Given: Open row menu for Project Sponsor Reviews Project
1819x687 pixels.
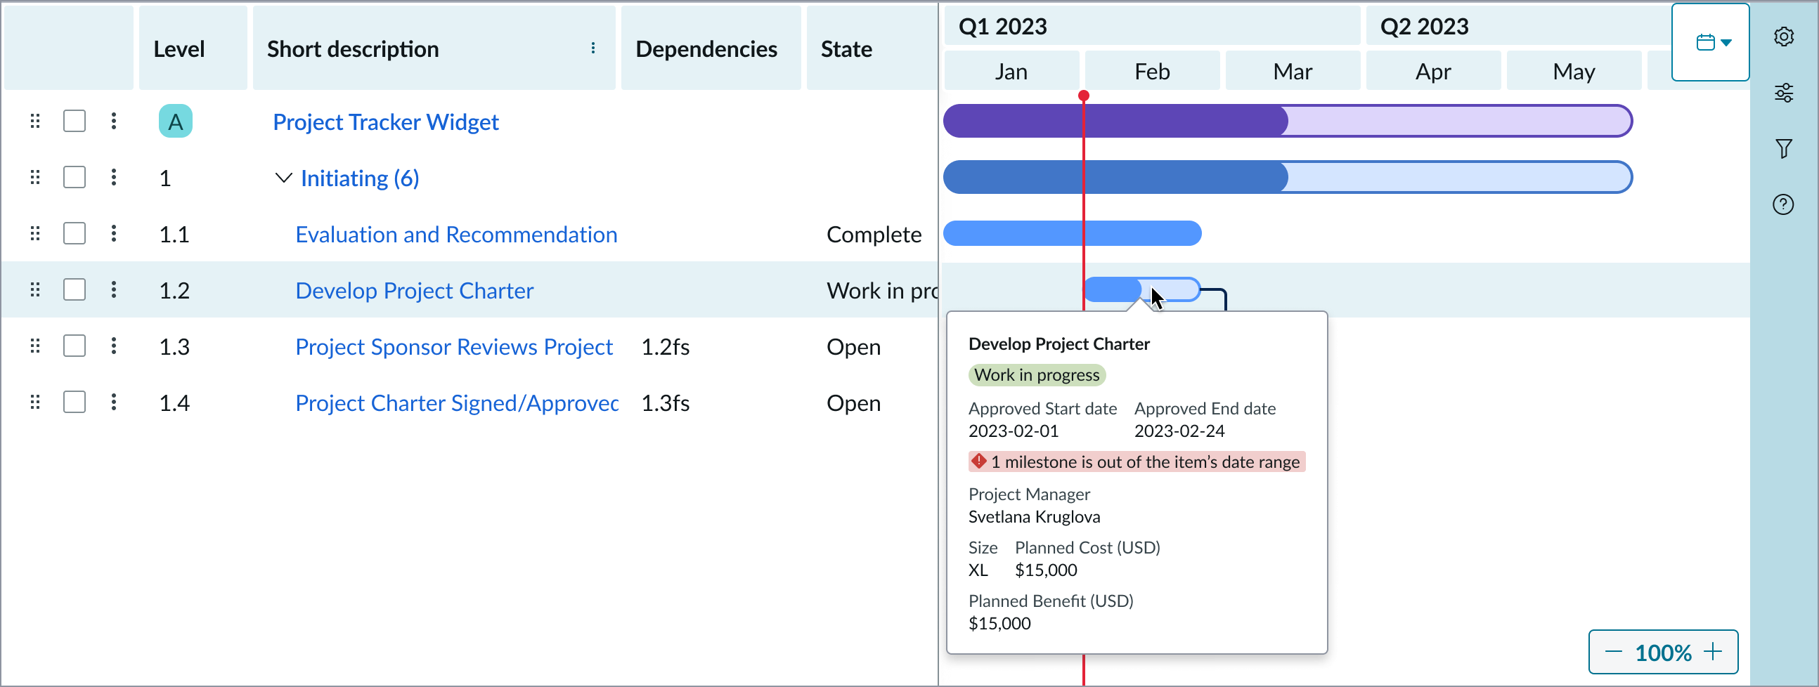Looking at the screenshot, I should 114,346.
